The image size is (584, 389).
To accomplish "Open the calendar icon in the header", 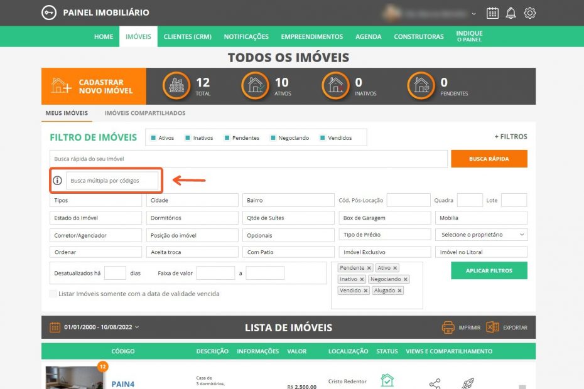I will (492, 13).
